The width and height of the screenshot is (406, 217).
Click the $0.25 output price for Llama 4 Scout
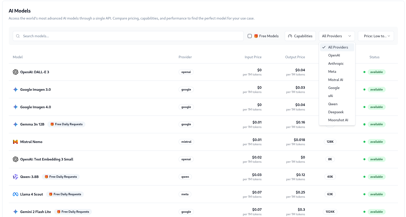point(300,192)
